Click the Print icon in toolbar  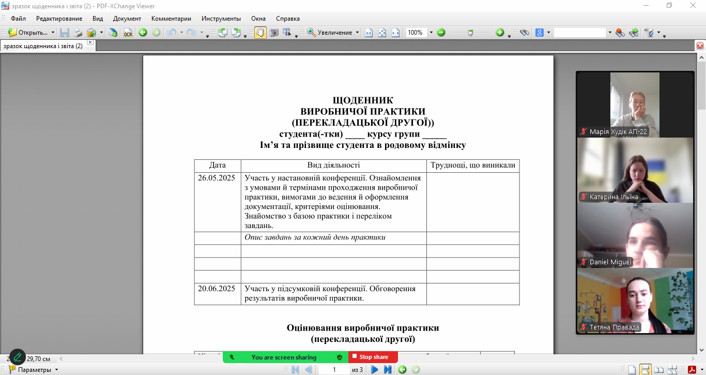(x=78, y=33)
